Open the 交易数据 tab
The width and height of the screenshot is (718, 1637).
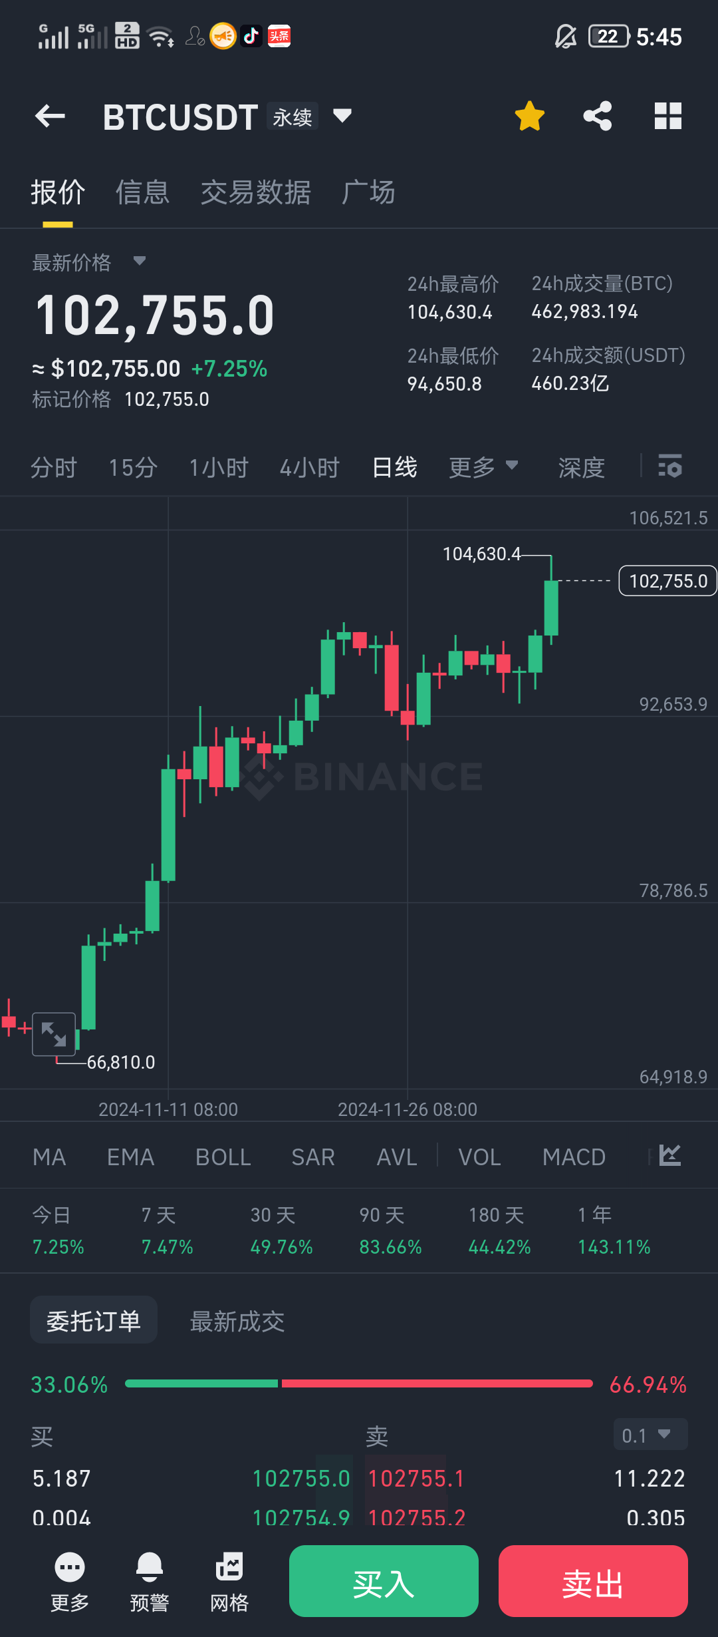256,192
